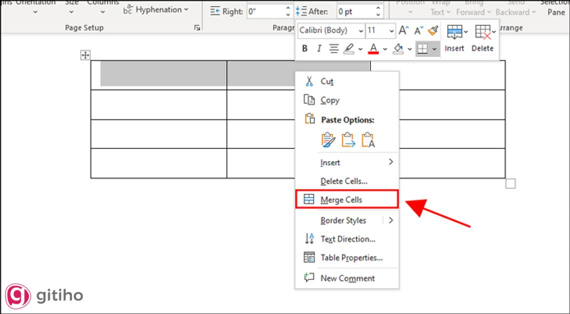Add a New Comment from menu
Image resolution: width=570 pixels, height=314 pixels.
tap(347, 278)
